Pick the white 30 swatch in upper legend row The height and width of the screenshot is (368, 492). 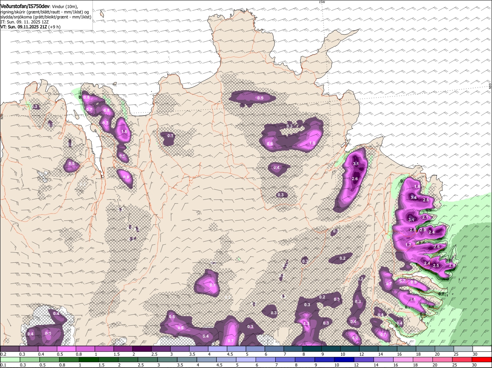point(482,349)
